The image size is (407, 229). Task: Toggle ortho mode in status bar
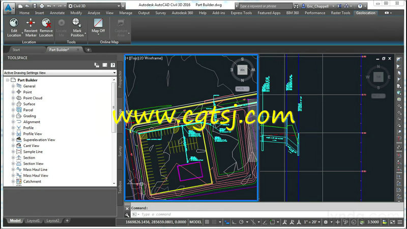[x=234, y=222]
